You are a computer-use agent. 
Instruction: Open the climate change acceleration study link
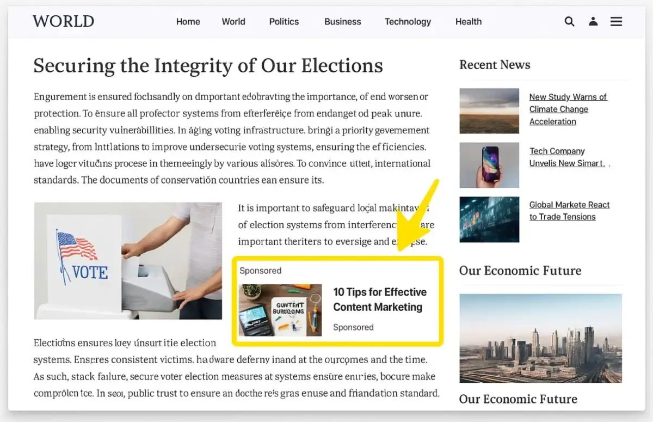(568, 109)
